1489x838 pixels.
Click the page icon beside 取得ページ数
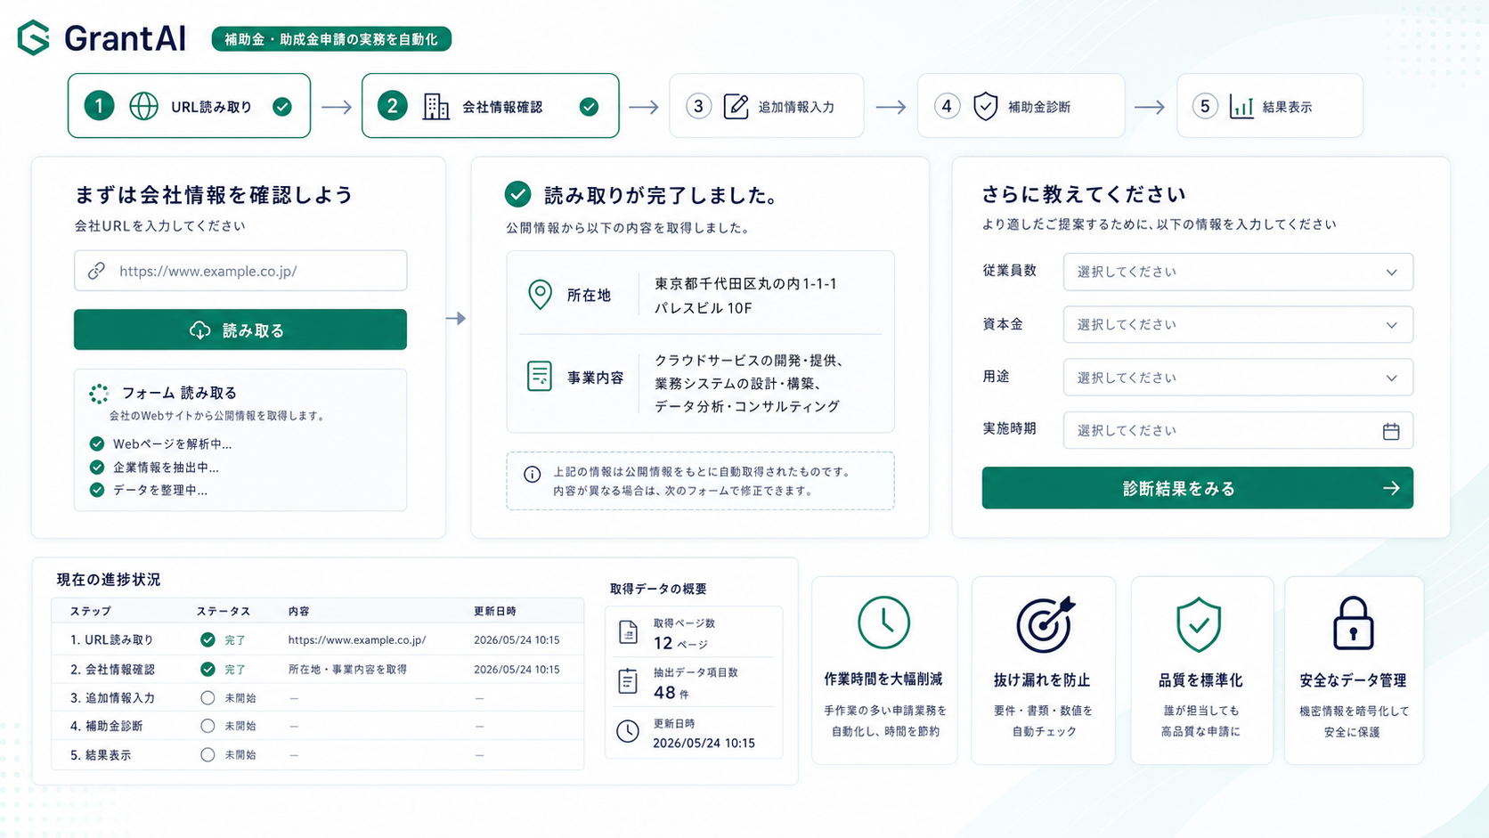[628, 632]
